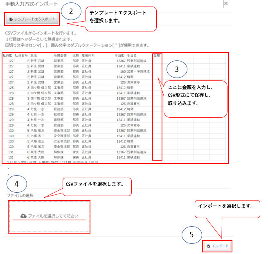This screenshot has width=268, height=254.
Task: Click the 氏名 column header
Action: pos(34,55)
